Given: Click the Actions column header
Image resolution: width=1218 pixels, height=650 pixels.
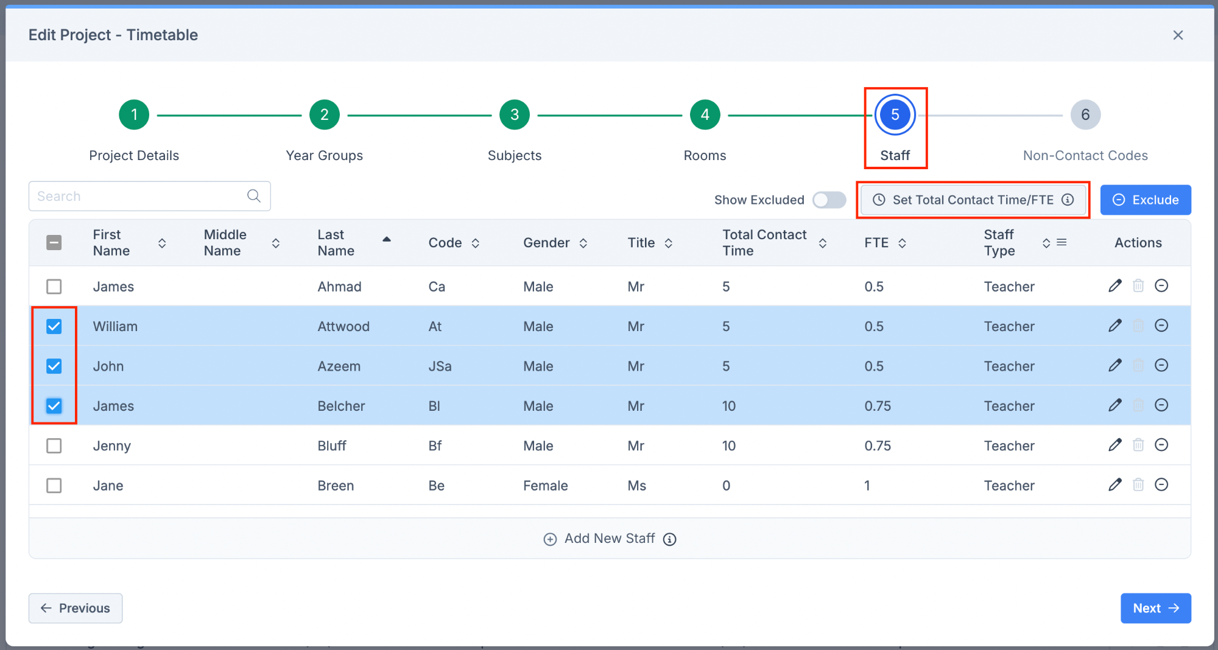Looking at the screenshot, I should (1138, 242).
